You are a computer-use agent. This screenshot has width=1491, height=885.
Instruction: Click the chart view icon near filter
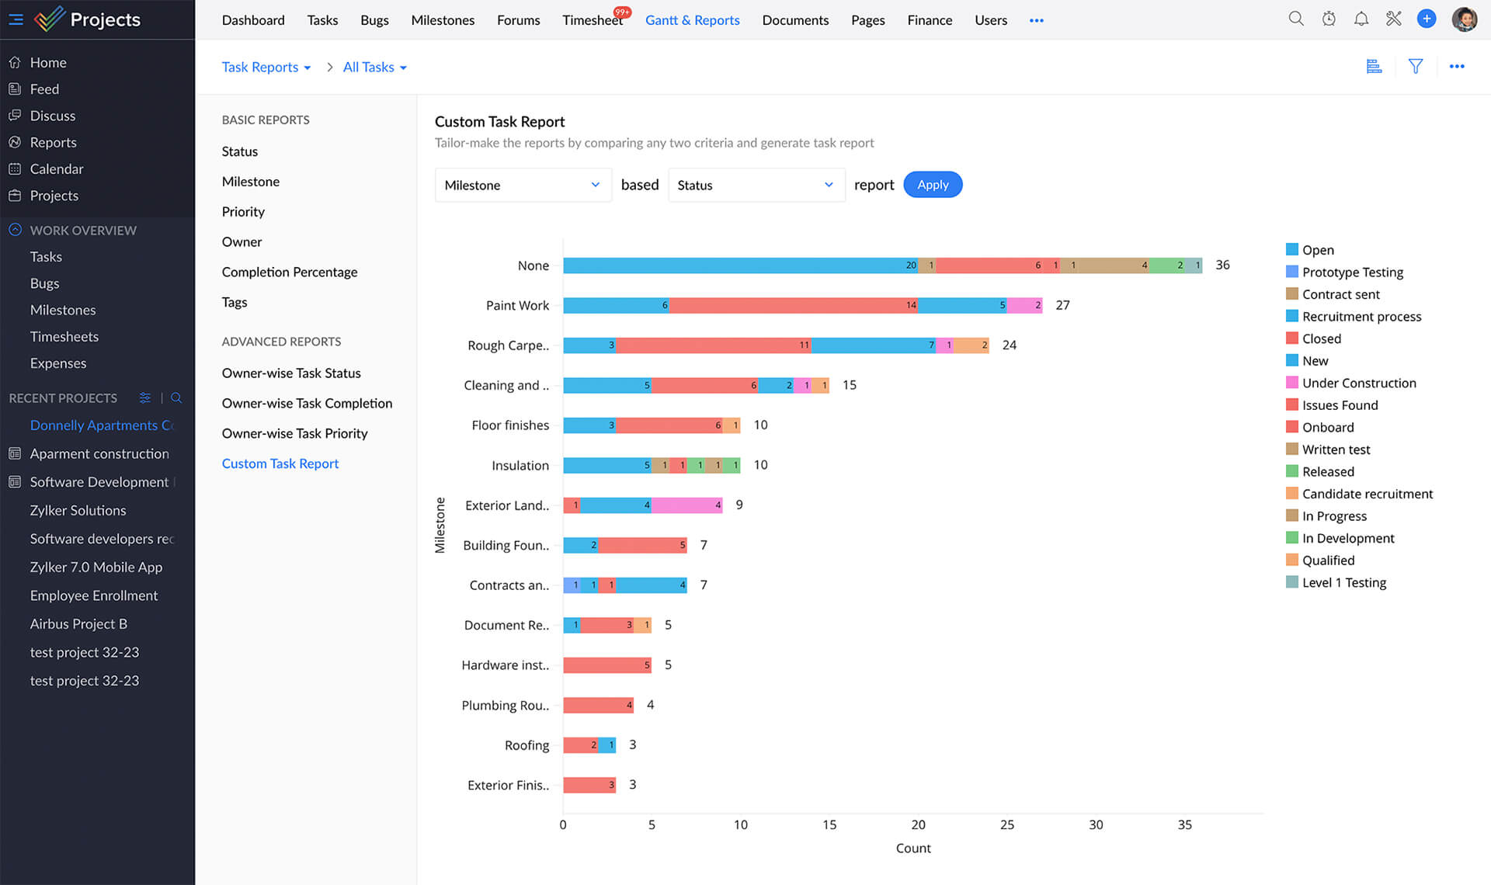click(1374, 67)
